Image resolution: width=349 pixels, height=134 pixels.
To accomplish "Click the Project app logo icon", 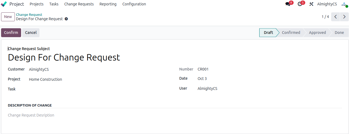I will (x=4, y=4).
